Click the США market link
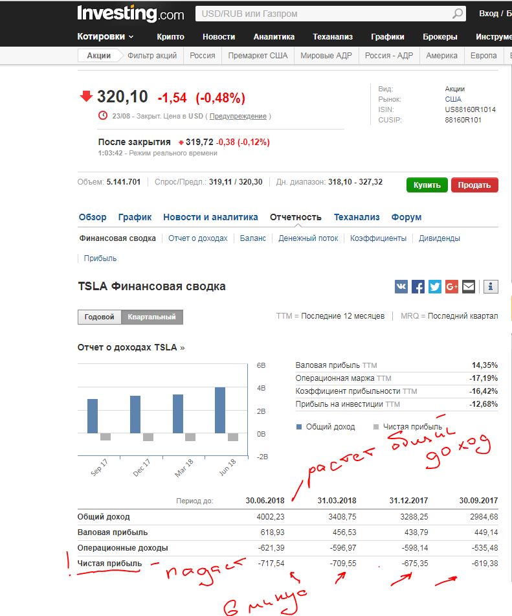 tap(453, 99)
